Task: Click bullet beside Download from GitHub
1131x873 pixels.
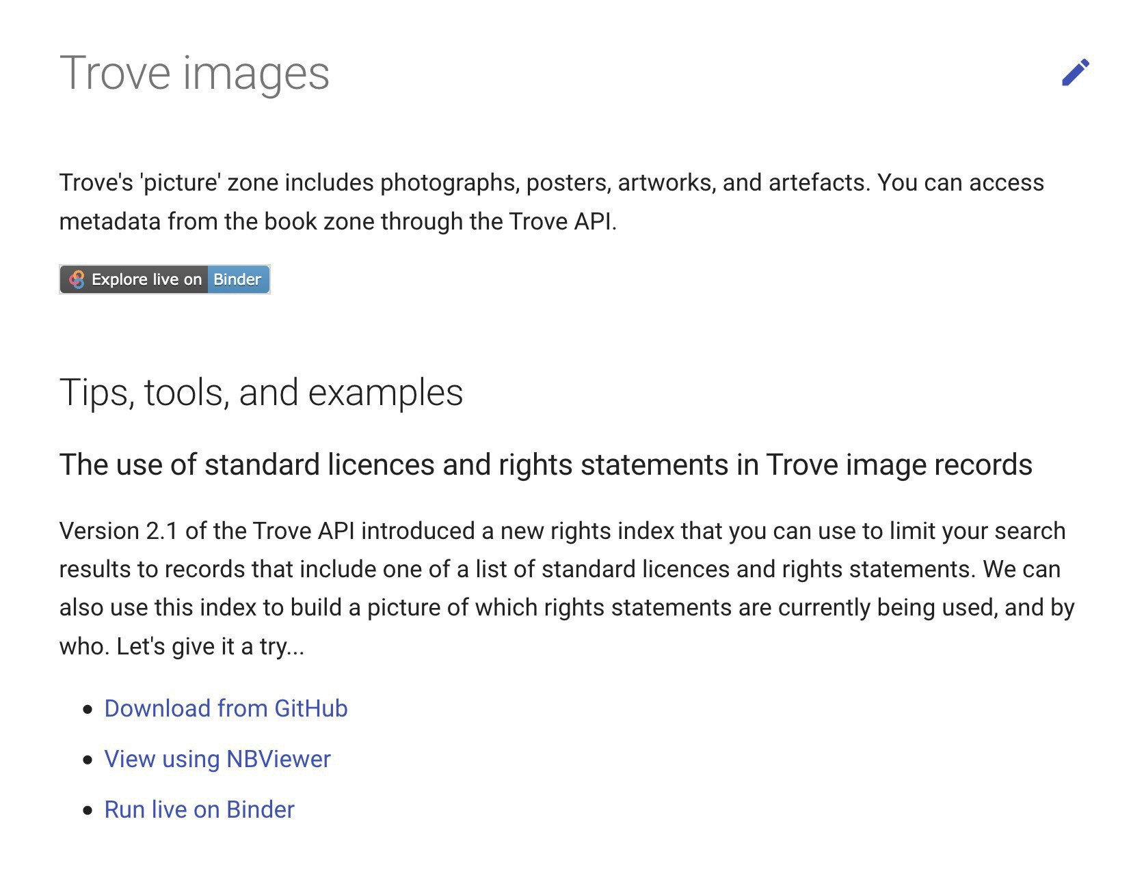Action: 88,710
